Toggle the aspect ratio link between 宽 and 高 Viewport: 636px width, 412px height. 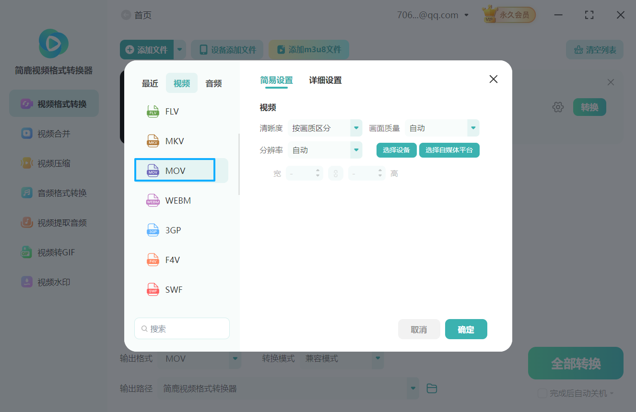pyautogui.click(x=335, y=173)
